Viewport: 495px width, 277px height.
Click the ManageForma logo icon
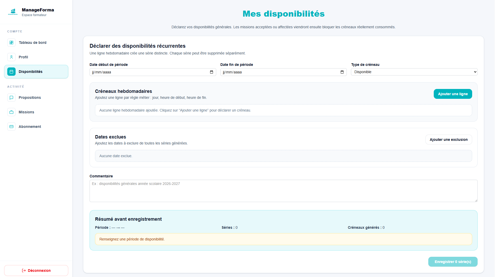[x=13, y=12]
